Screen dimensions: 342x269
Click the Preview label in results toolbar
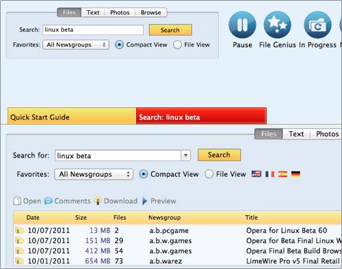163,201
